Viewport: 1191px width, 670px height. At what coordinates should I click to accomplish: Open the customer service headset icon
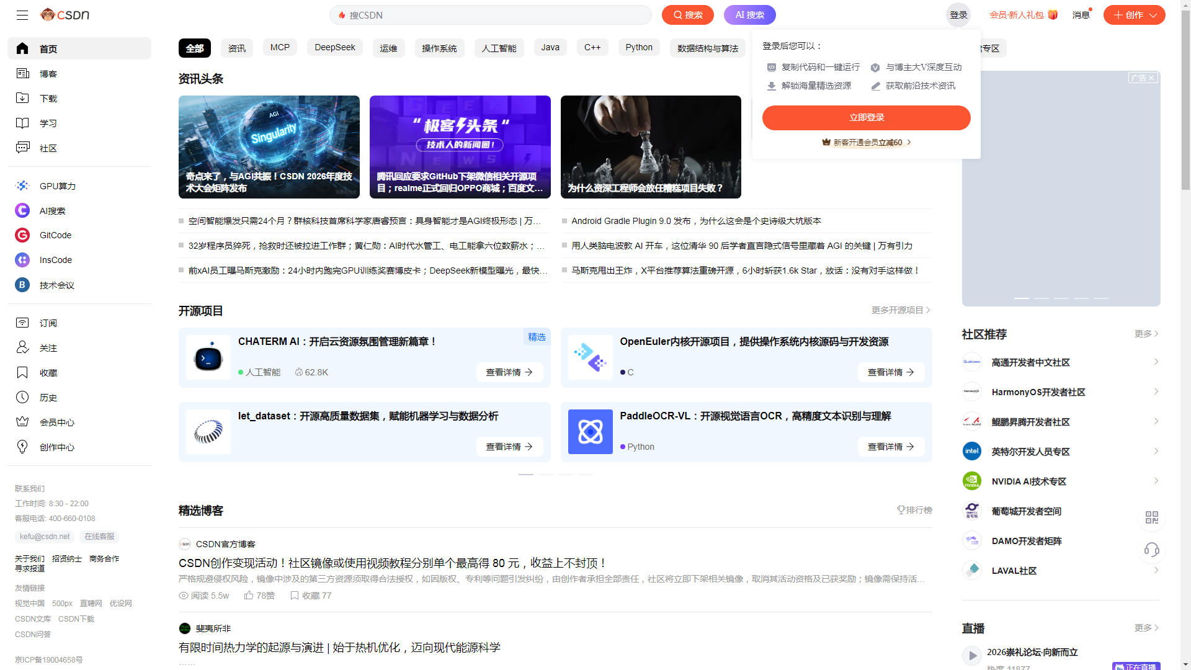[x=1151, y=550]
